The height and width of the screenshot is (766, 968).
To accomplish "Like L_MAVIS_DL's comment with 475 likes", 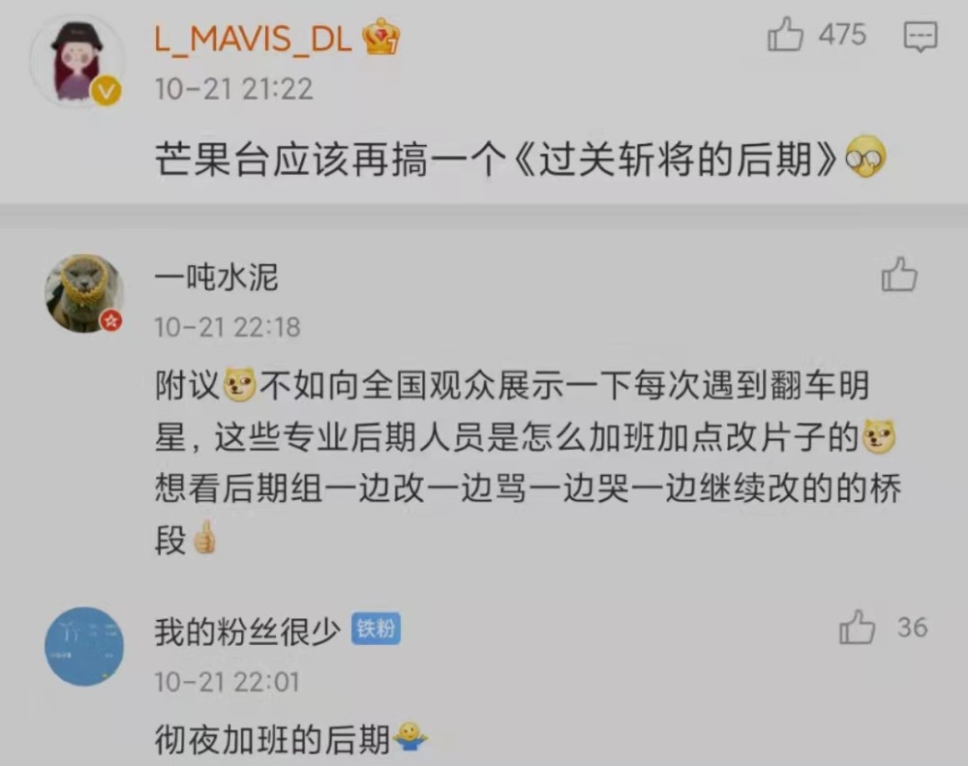I will 785,34.
